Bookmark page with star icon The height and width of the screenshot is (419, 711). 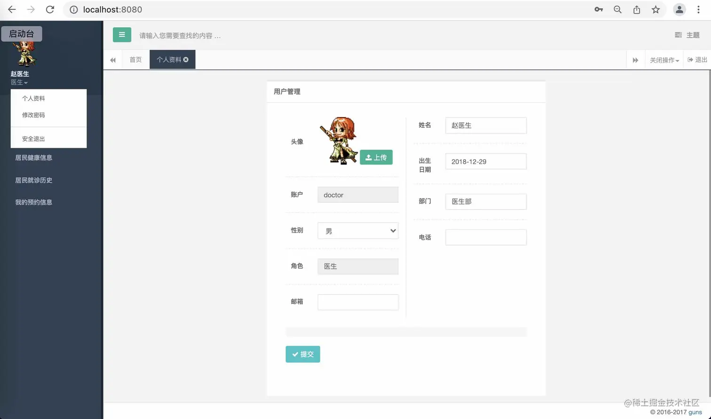(x=656, y=9)
